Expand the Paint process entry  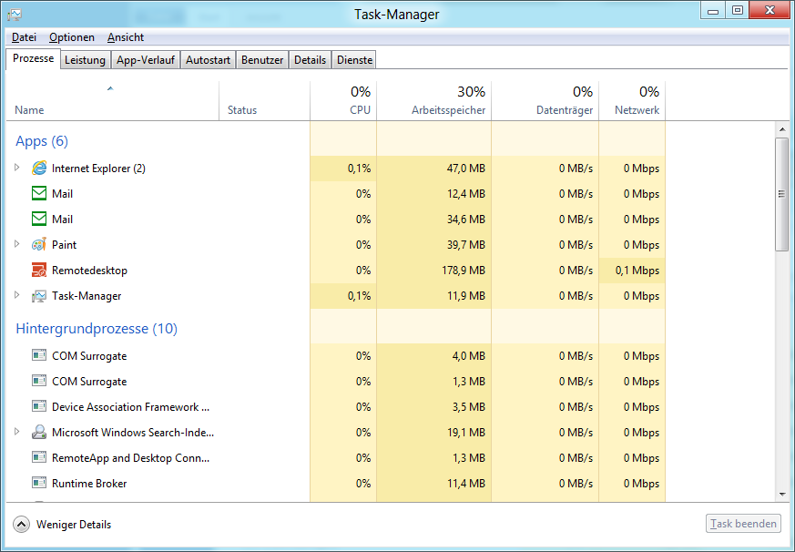pos(16,244)
